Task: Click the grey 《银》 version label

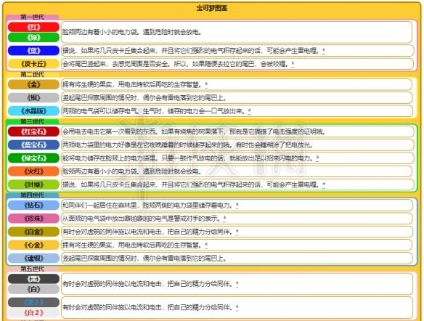Action: point(33,97)
